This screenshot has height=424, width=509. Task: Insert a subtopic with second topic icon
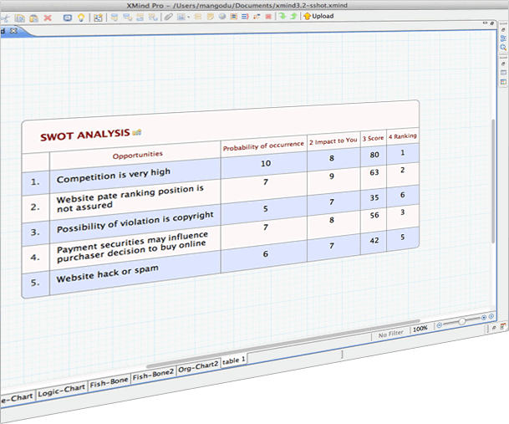128,18
